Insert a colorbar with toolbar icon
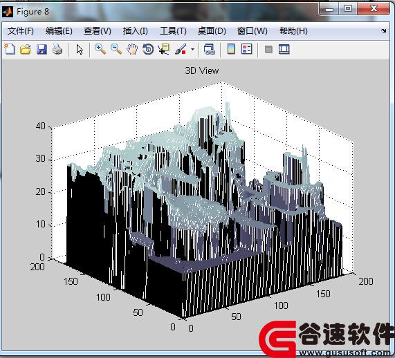395x358 pixels. (x=231, y=49)
